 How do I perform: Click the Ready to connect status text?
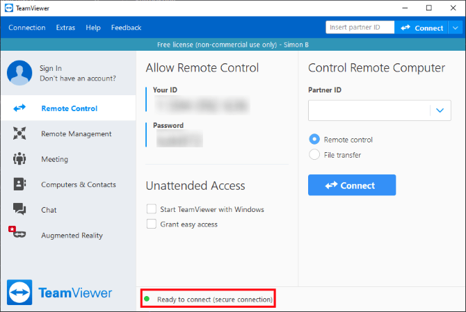point(215,299)
